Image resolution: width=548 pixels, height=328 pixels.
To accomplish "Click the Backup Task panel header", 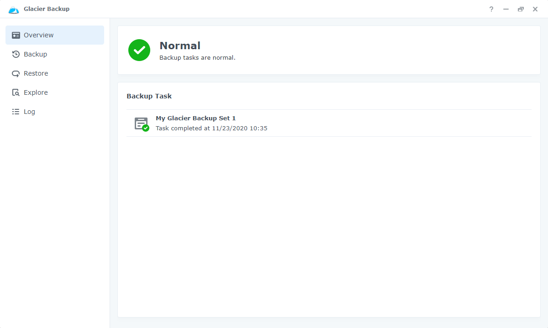I will coord(149,96).
